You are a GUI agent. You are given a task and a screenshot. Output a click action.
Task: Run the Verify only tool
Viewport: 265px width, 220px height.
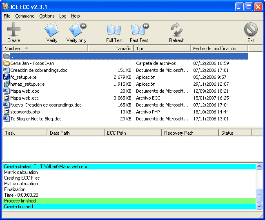[76, 33]
